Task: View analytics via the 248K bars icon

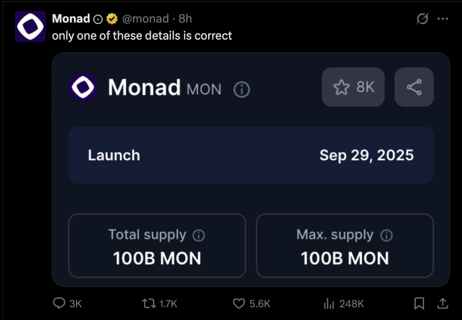Action: (343, 303)
